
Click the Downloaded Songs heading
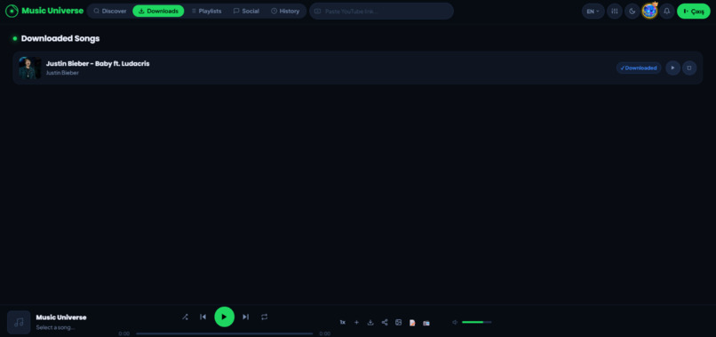point(60,38)
